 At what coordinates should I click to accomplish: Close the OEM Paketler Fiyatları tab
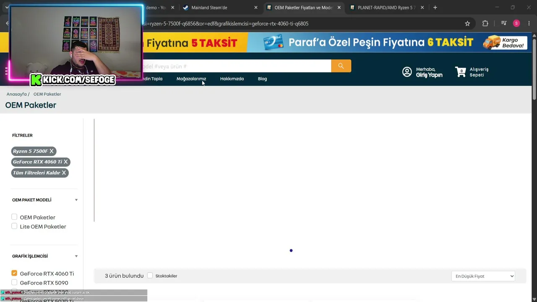pyautogui.click(x=339, y=8)
